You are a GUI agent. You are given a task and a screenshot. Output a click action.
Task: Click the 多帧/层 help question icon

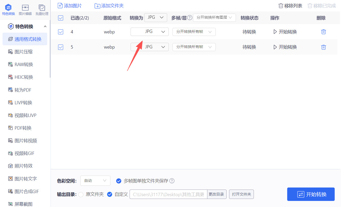(190, 18)
